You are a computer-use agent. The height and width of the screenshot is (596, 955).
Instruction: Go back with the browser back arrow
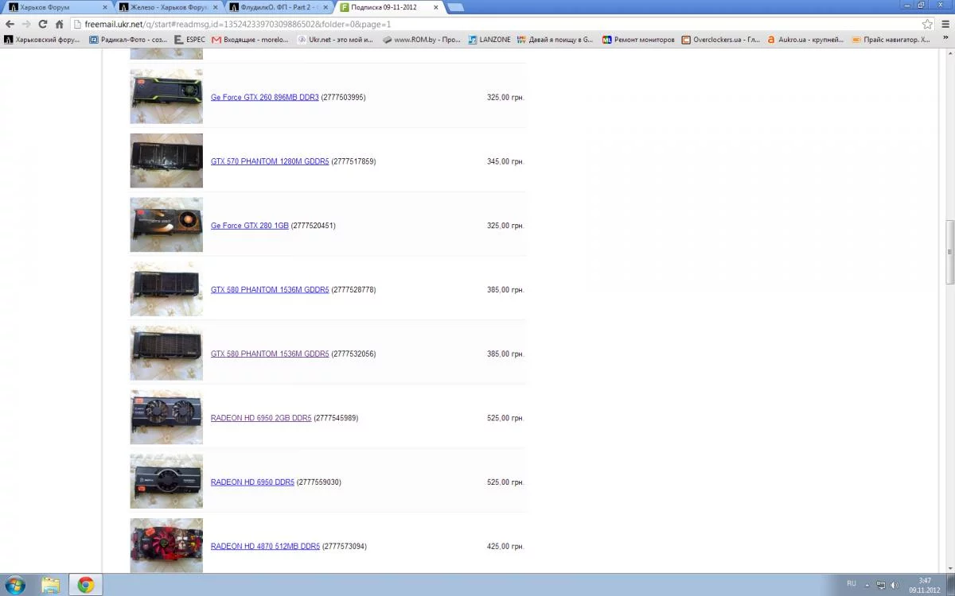(10, 24)
